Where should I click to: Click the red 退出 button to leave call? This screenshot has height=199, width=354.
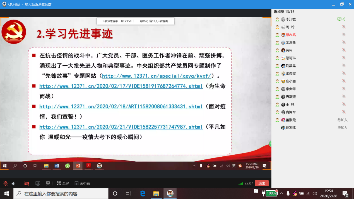point(261,183)
